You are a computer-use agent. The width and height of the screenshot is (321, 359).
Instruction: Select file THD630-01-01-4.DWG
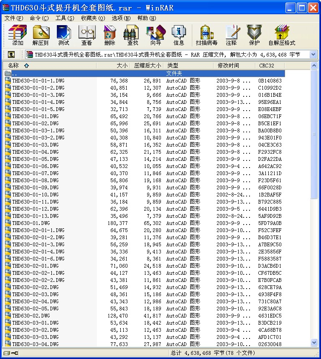pos(38,102)
